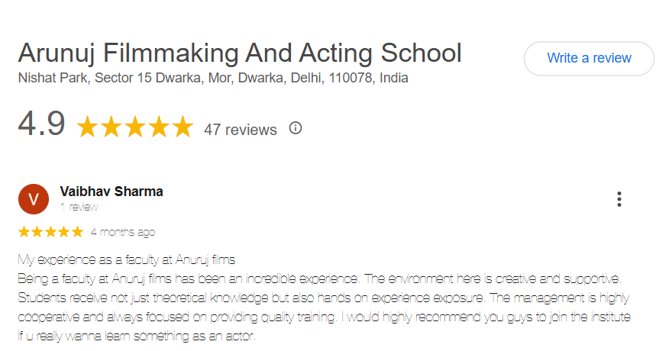Click the Nishat Park, Sector 15 Dwarka address line
The image size is (656, 351).
[x=213, y=78]
